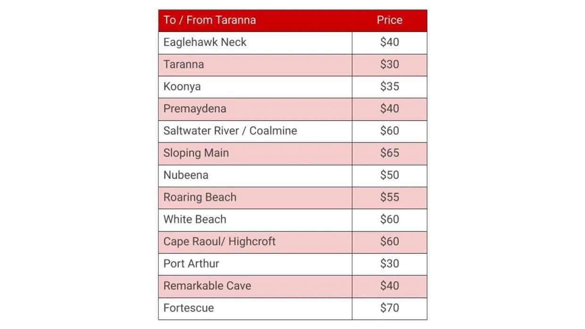The width and height of the screenshot is (585, 329).
Task: Select the Eaglehawk Neck row
Action: pos(205,42)
